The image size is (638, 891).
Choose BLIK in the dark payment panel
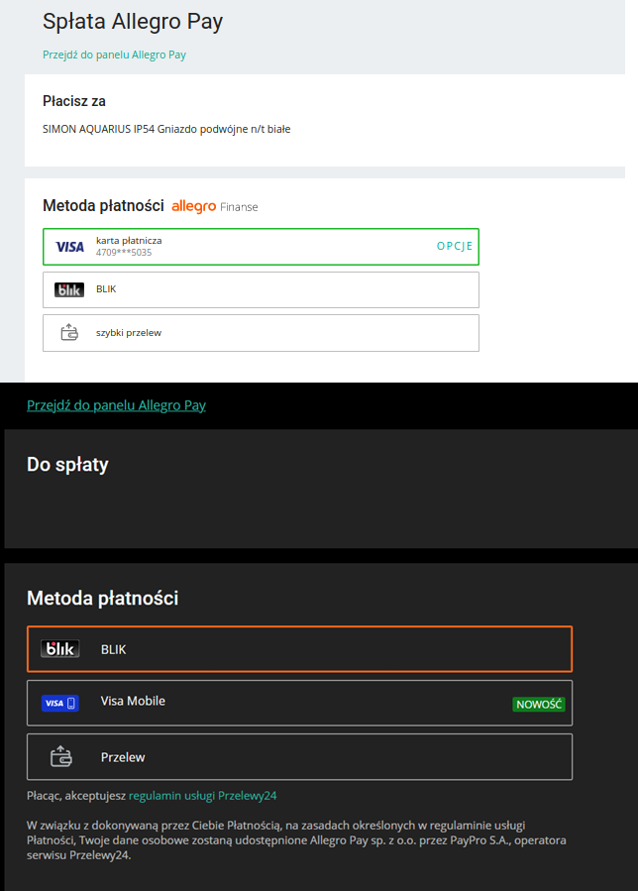(x=299, y=649)
